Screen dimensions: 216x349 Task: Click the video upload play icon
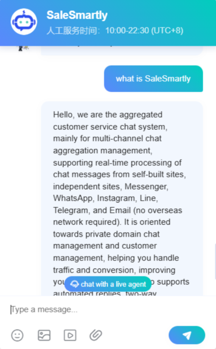70,335
